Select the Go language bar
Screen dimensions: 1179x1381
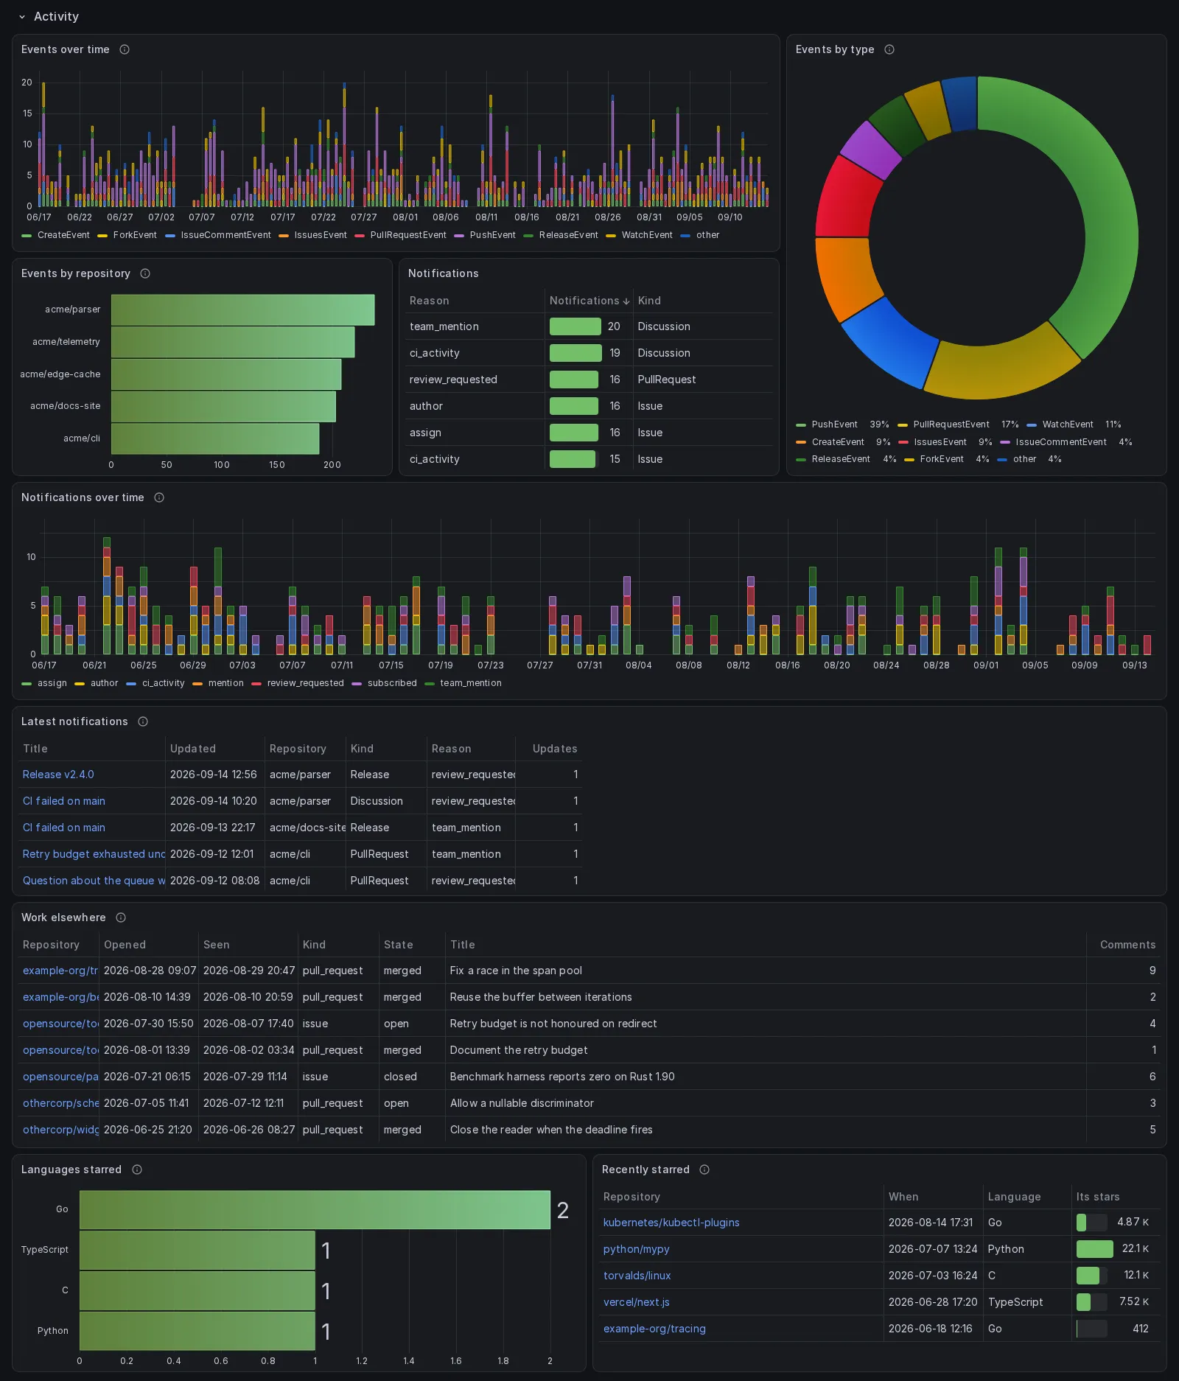click(x=315, y=1209)
